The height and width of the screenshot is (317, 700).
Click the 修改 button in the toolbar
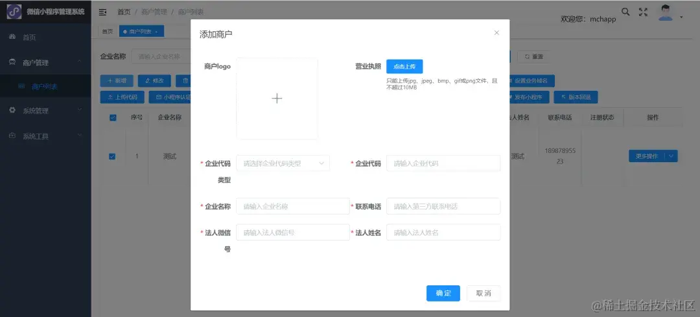pos(154,81)
